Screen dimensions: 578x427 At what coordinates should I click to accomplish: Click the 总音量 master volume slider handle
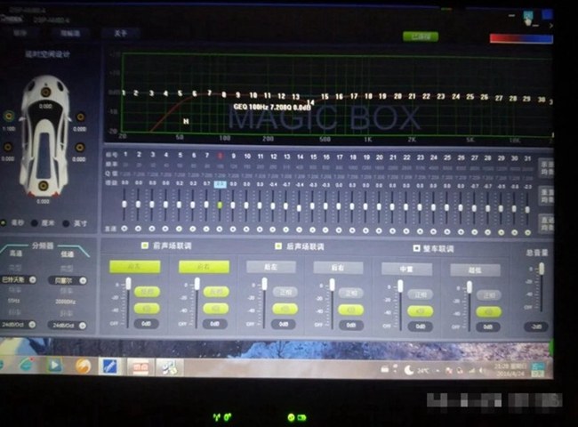[542, 269]
